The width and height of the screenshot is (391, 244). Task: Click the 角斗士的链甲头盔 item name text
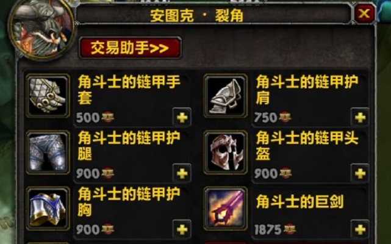307,146
